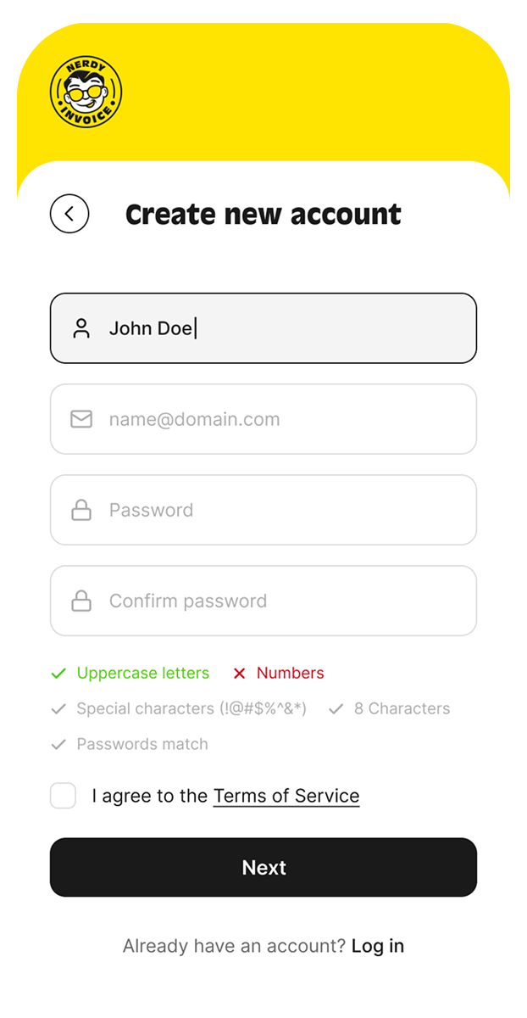
Task: Click the lock icon in Confirm password field
Action: [x=81, y=601]
